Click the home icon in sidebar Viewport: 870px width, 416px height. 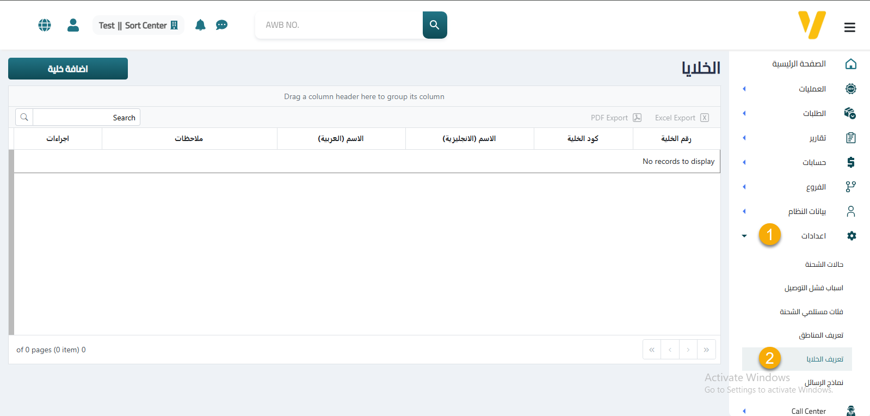pos(850,64)
